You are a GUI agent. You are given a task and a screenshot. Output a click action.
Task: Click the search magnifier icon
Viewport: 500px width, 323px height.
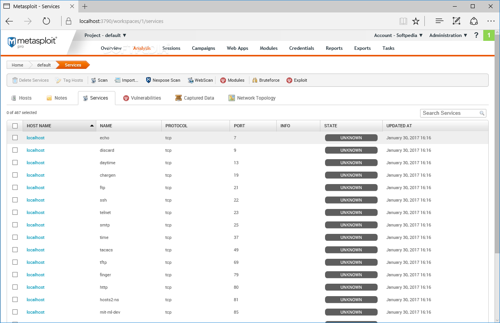pos(482,113)
